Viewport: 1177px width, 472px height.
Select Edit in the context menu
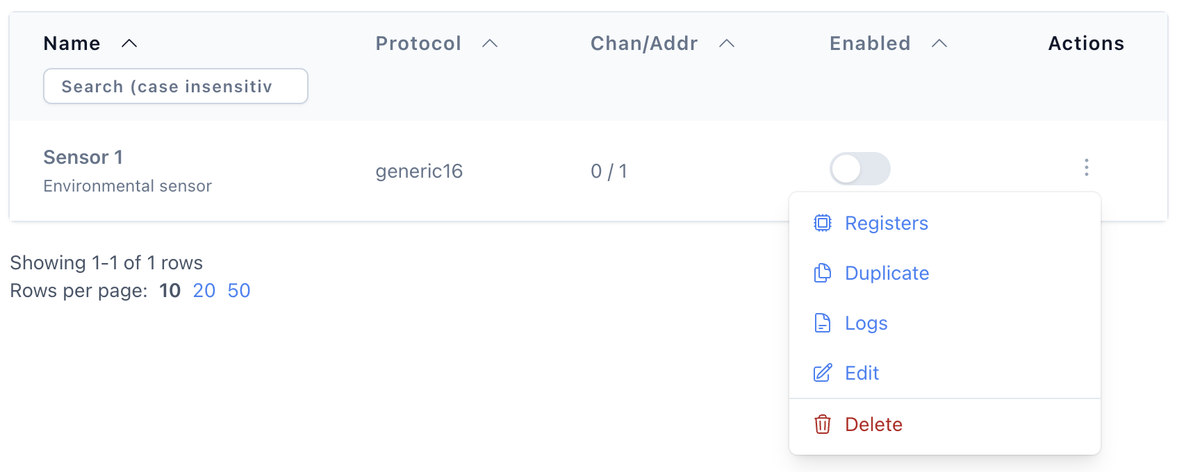click(x=945, y=373)
